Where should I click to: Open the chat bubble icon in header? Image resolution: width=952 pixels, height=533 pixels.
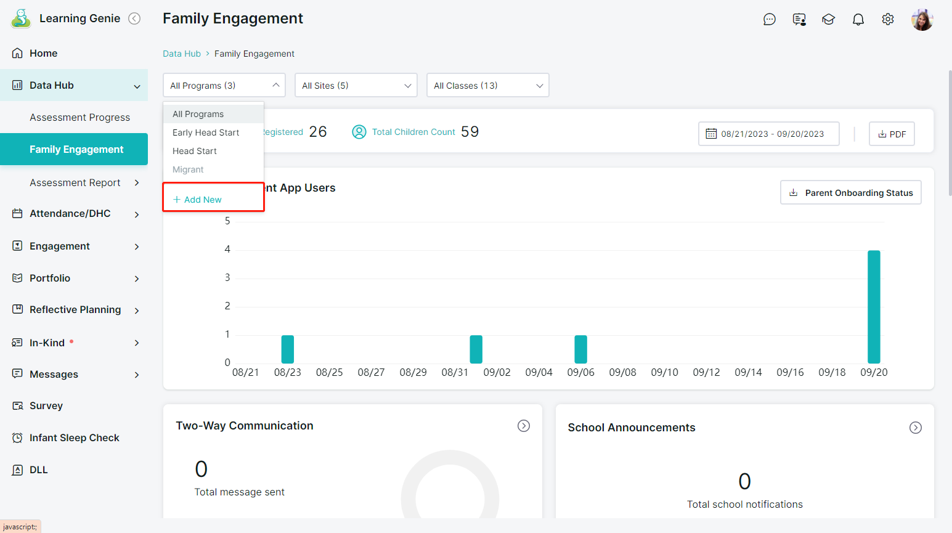769,20
